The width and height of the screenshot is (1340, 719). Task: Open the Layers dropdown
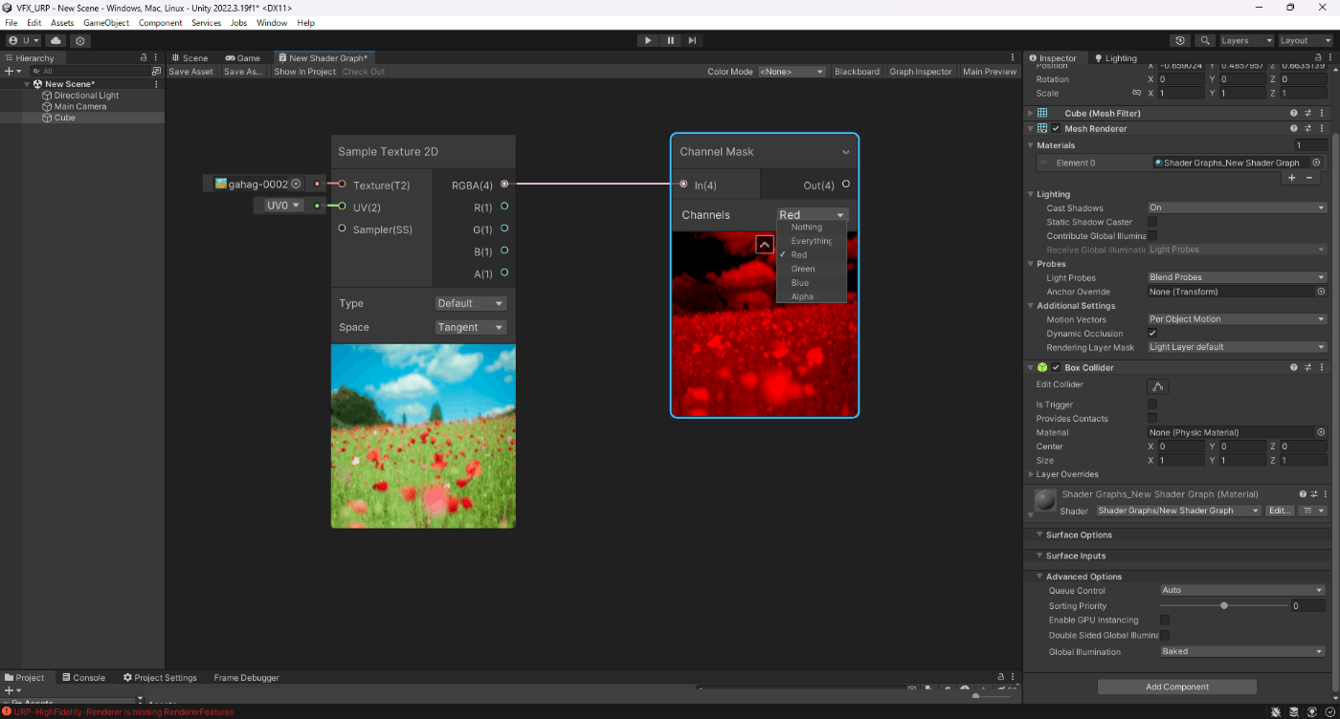click(x=1245, y=40)
